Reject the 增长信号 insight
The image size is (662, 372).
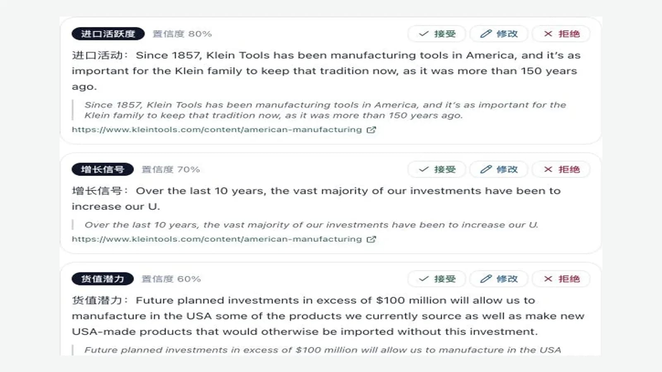click(x=561, y=169)
